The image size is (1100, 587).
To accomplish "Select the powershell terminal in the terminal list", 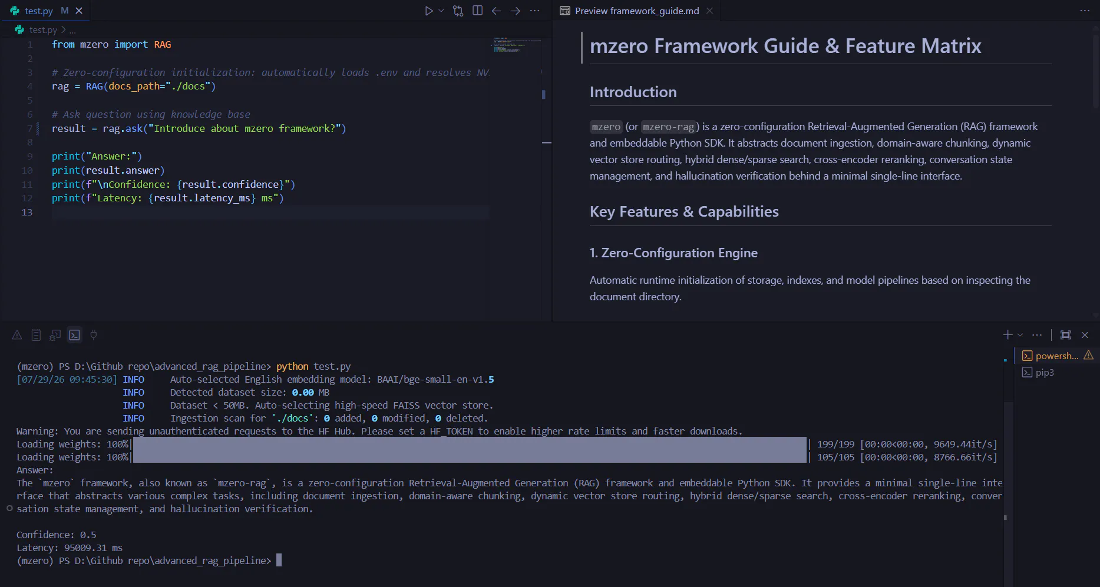I will (x=1057, y=356).
